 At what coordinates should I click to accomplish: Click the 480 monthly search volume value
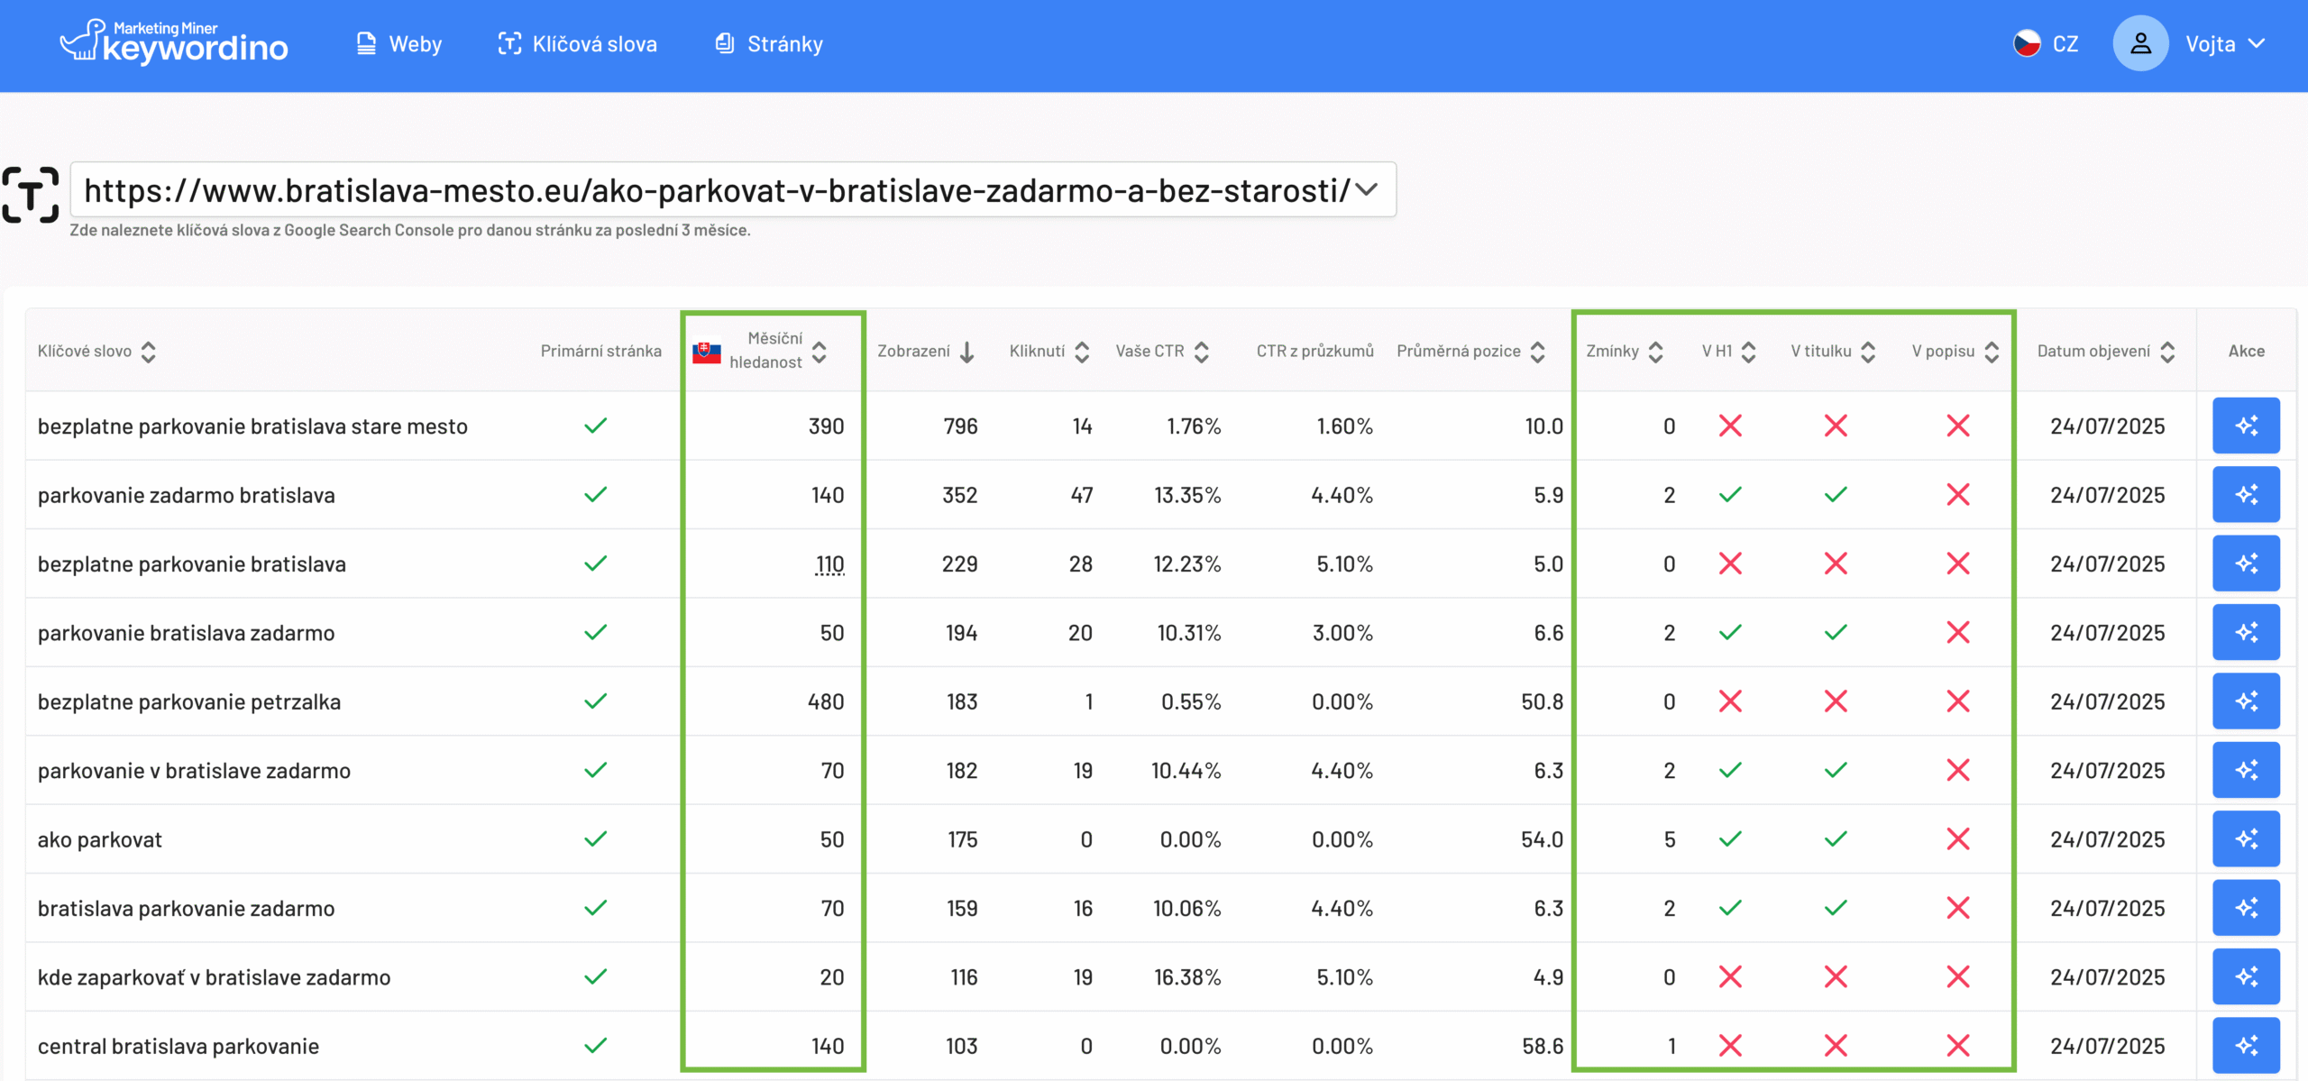(826, 701)
